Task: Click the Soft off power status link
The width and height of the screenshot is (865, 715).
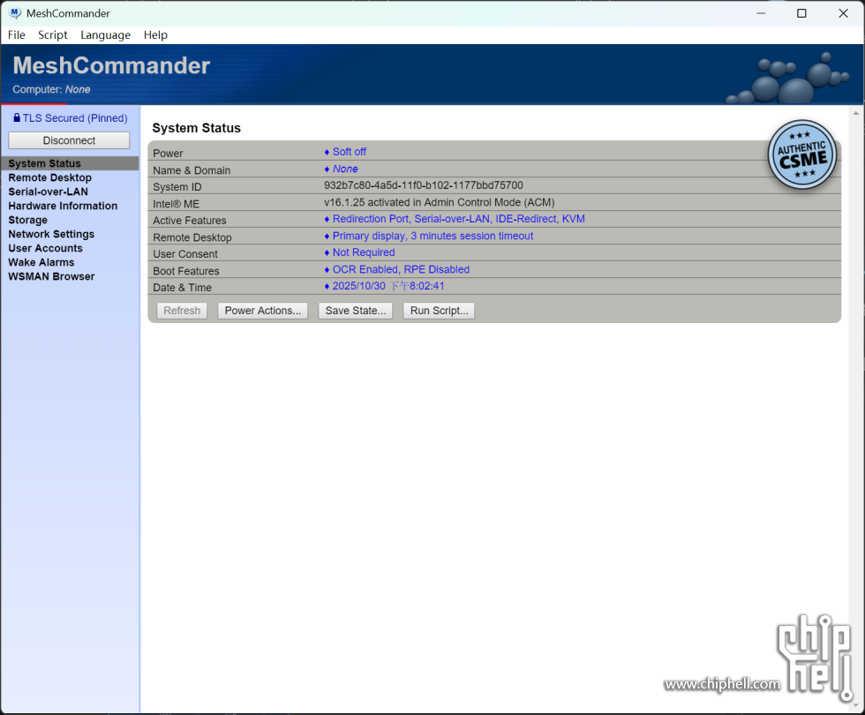Action: coord(349,152)
